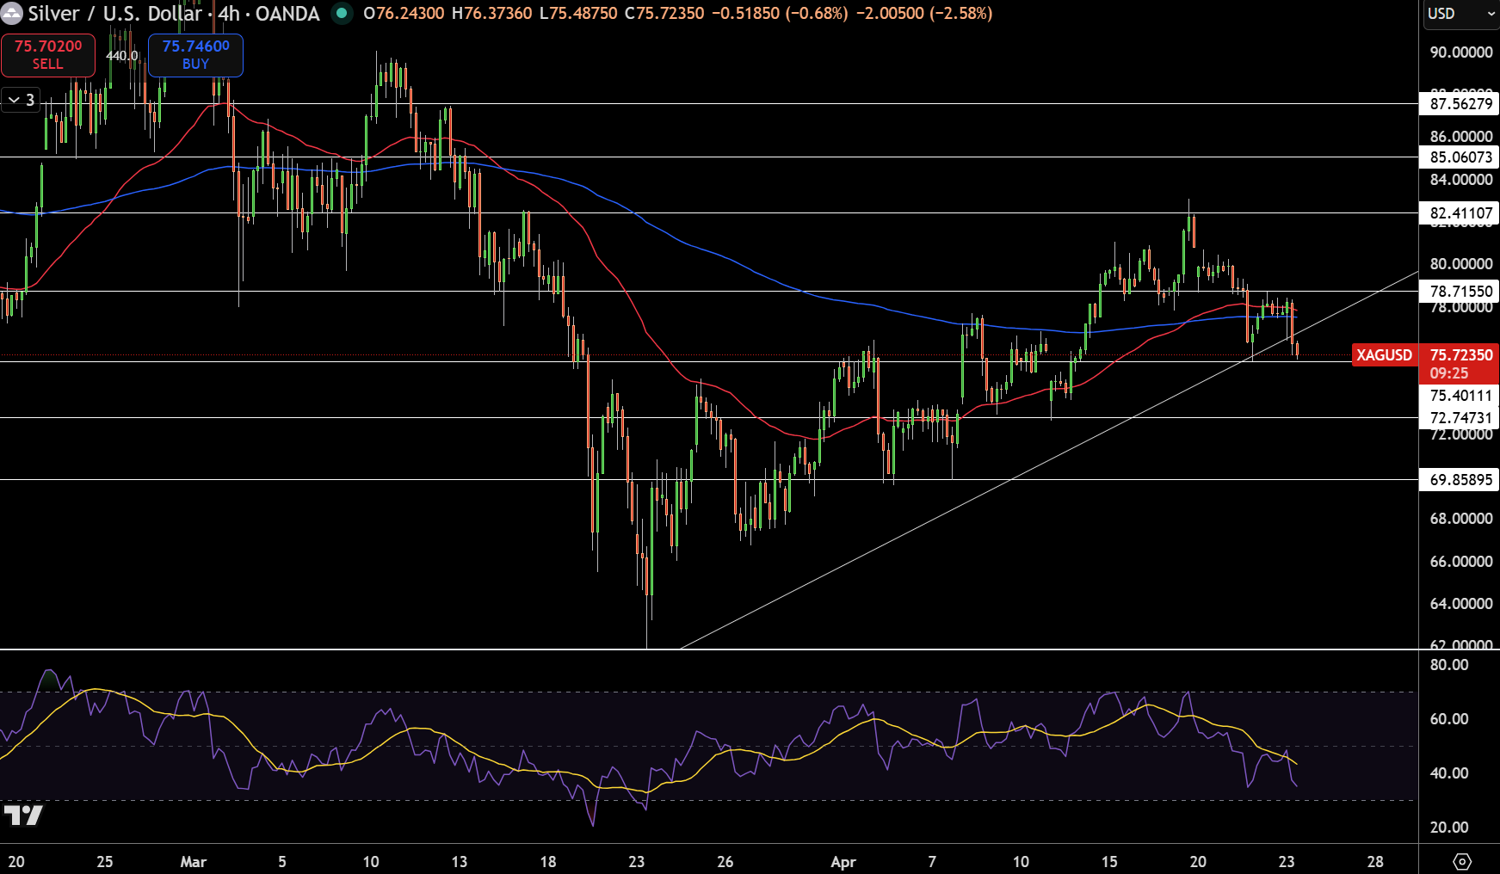Click the current price 75.72350 label

1460,354
